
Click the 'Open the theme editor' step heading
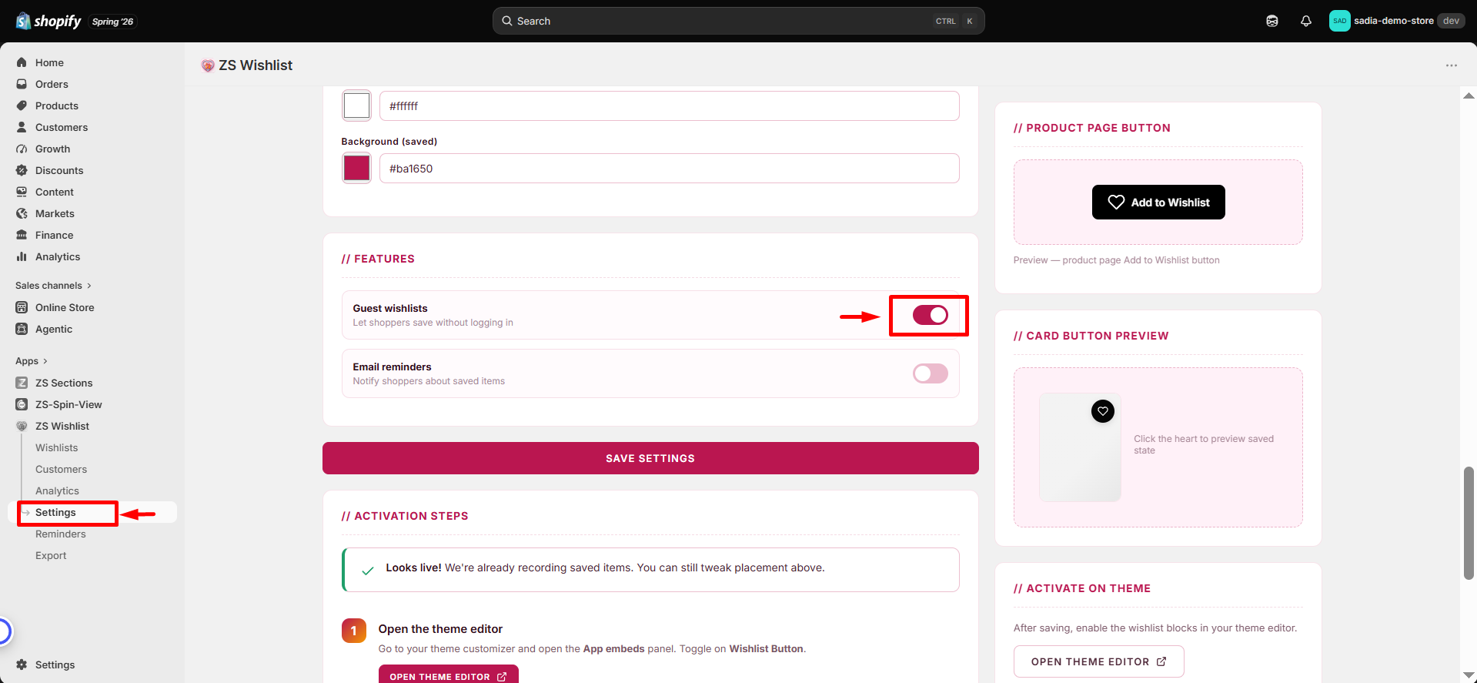point(440,629)
